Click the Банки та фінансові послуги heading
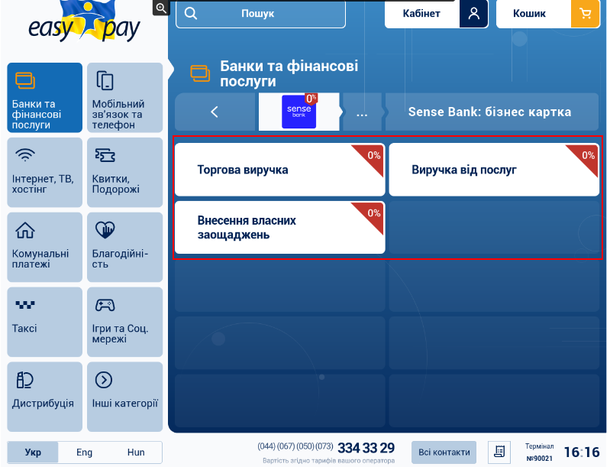 tap(289, 73)
